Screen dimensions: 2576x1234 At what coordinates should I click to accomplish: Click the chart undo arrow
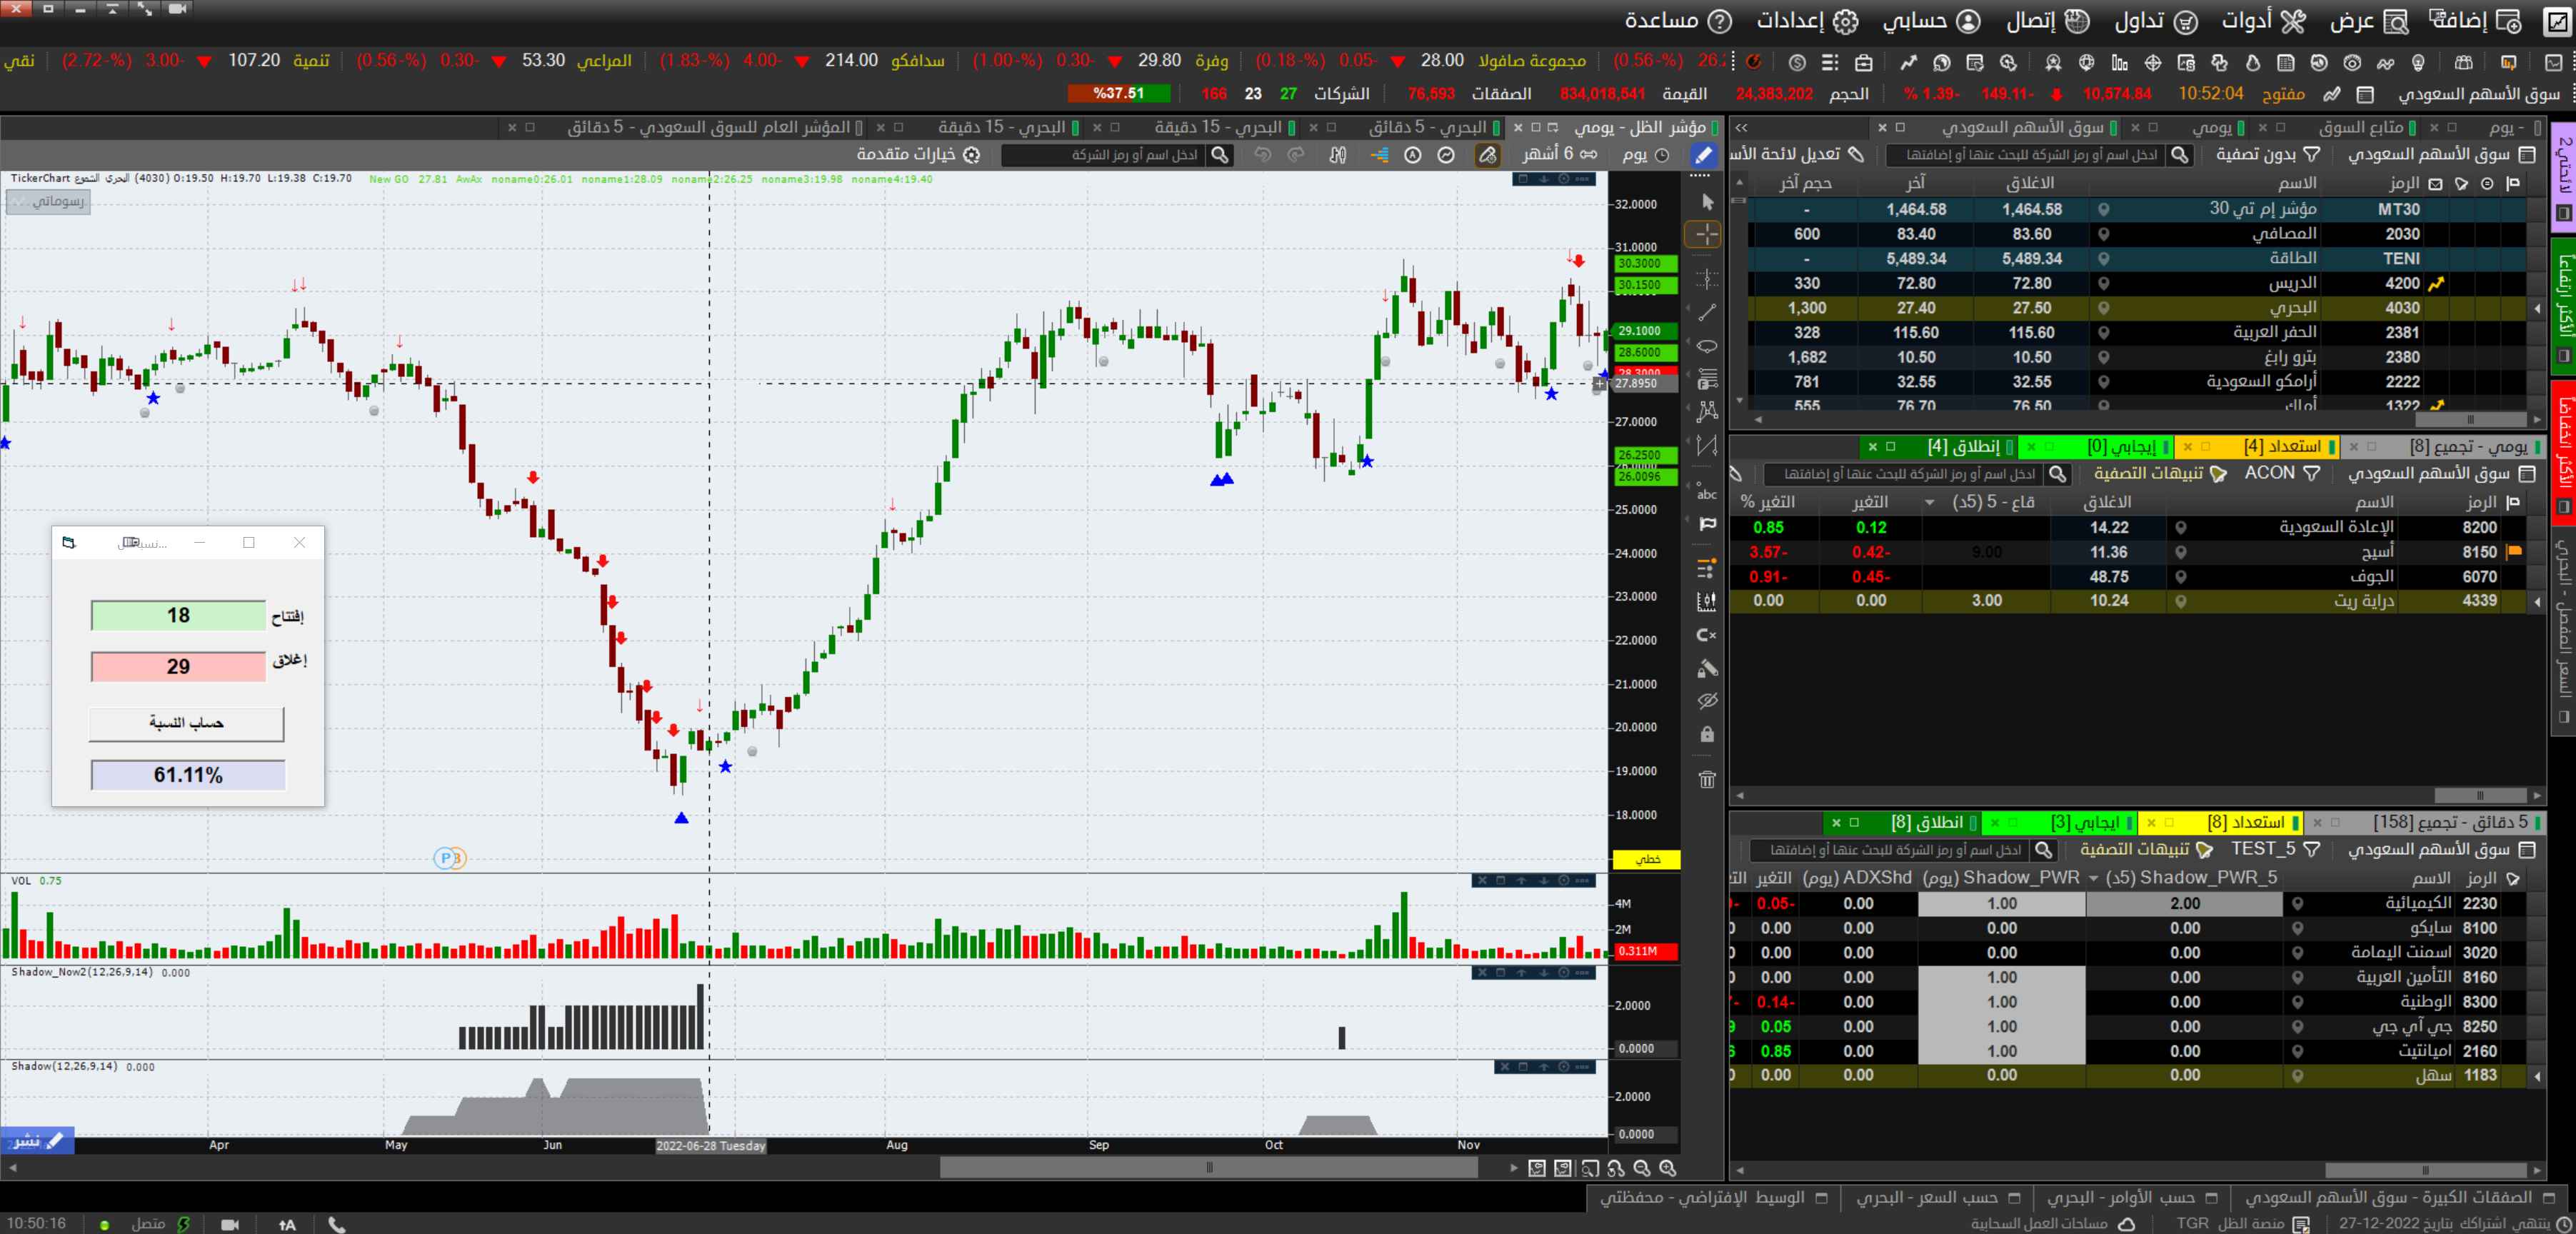1263,155
